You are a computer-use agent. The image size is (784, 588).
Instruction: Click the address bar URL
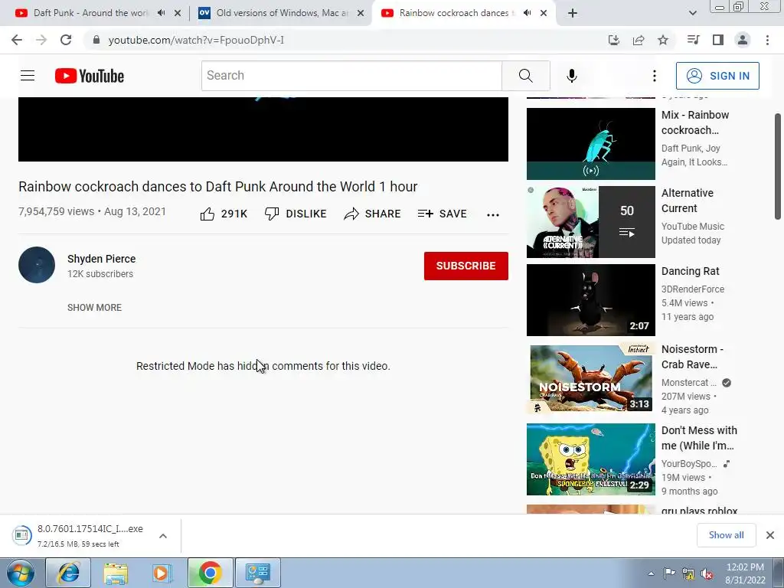tap(196, 40)
